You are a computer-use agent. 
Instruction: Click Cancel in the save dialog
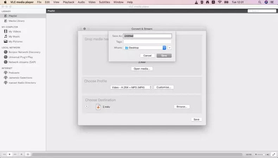(147, 55)
